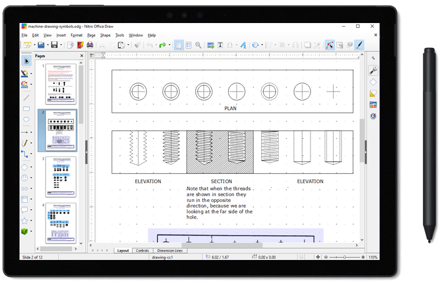
Task: Click the Zoom magnifier icon
Action: click(198, 45)
